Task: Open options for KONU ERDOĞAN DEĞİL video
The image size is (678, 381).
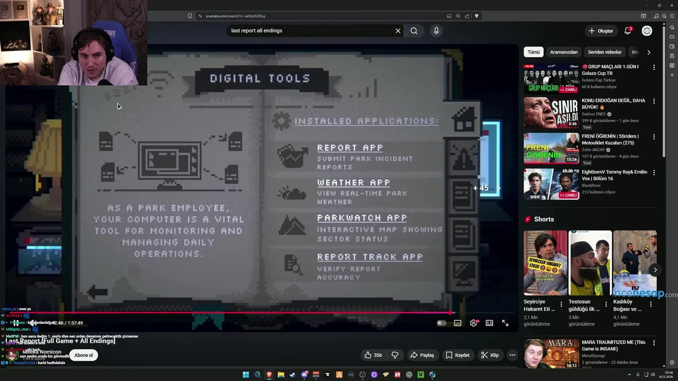Action: coord(654,101)
